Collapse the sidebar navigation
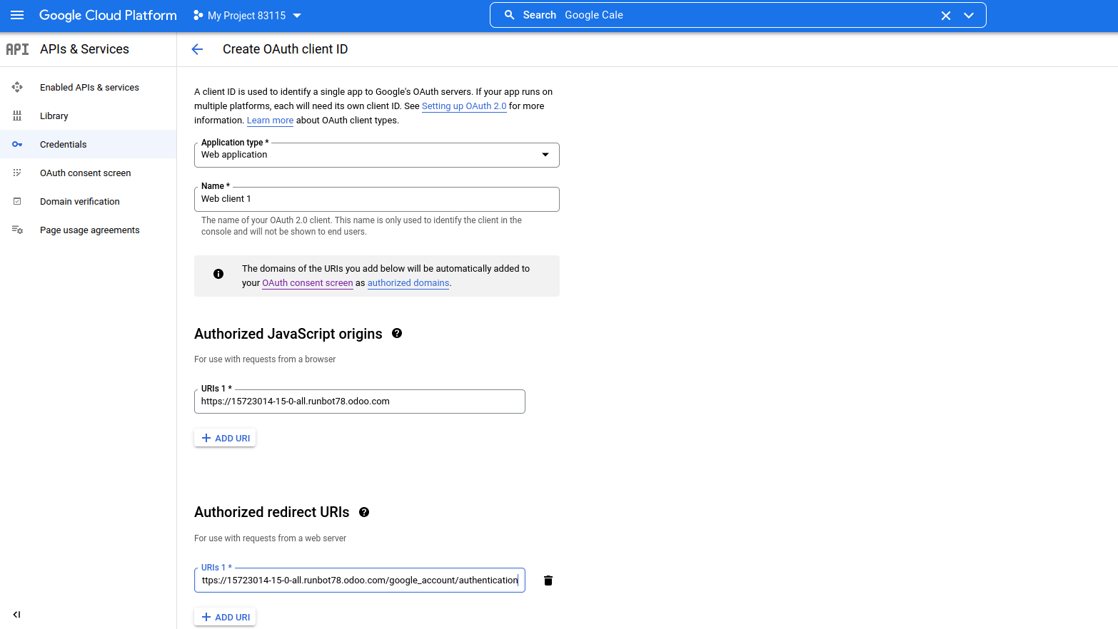This screenshot has width=1118, height=629. point(16,615)
